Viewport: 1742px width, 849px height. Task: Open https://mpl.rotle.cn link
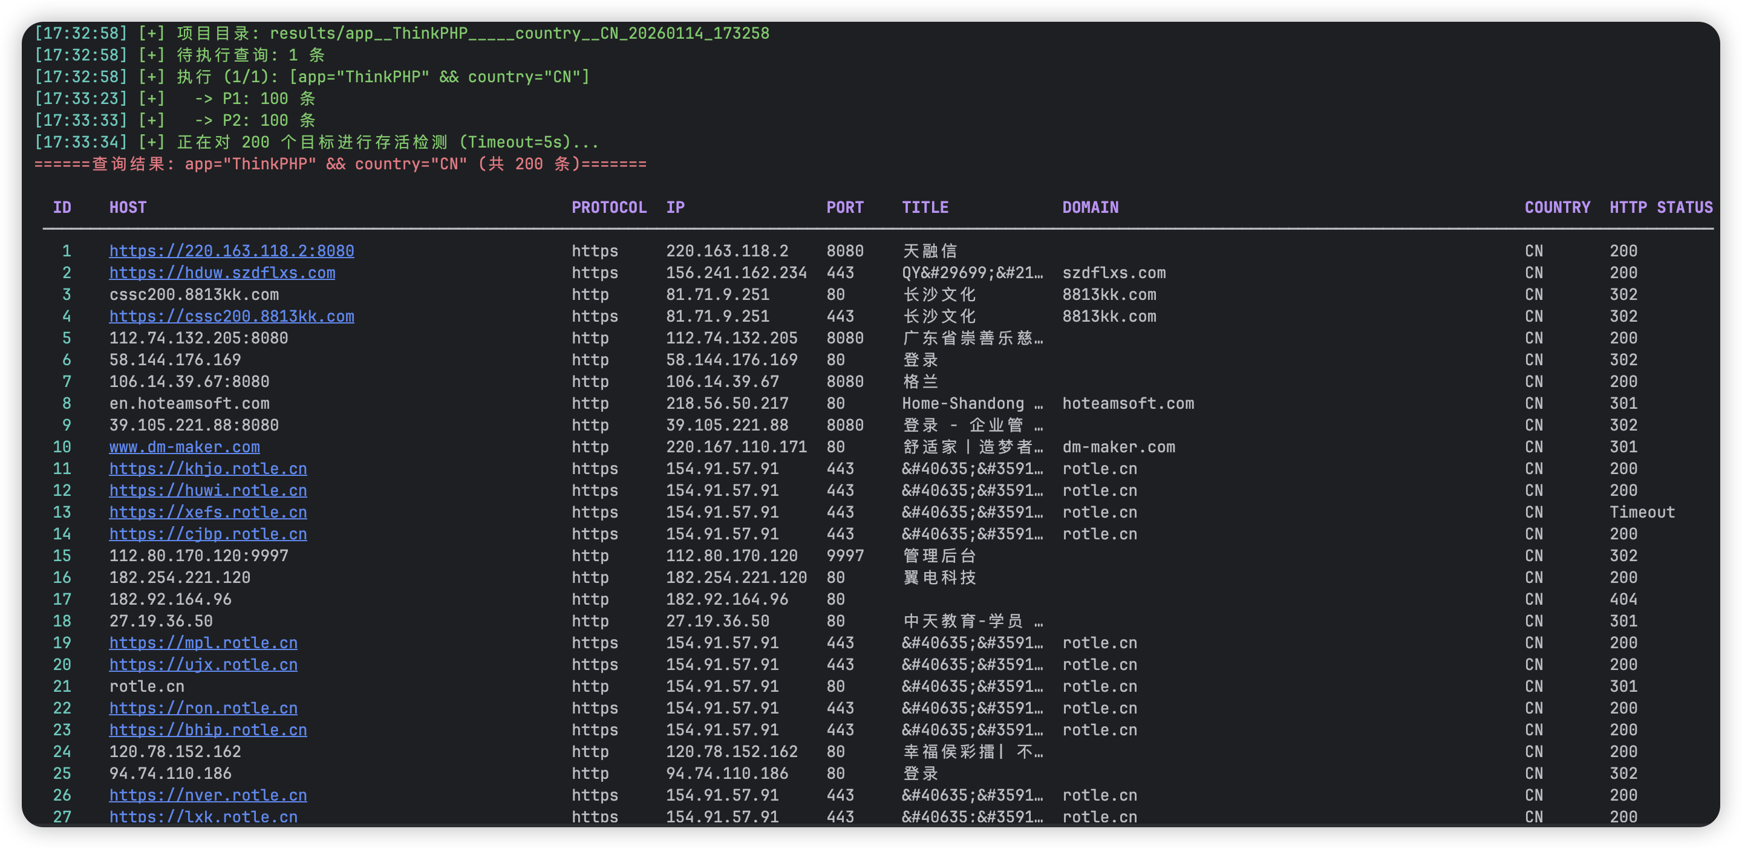coord(203,643)
